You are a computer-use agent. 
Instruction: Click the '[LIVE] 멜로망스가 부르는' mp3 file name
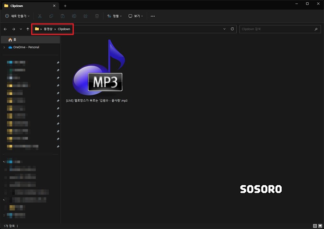coord(97,100)
